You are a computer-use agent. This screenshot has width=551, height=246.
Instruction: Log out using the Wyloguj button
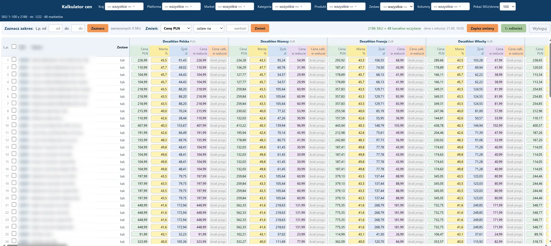tap(539, 28)
